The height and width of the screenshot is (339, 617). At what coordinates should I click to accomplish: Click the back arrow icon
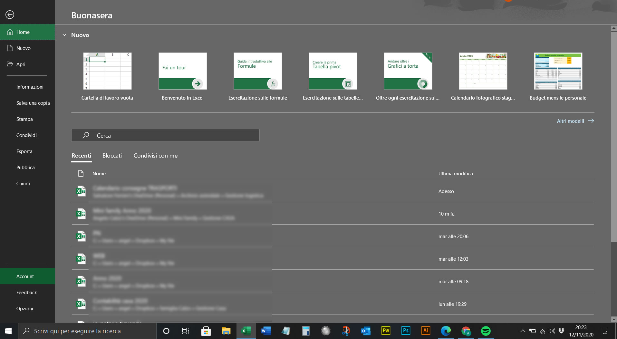10,15
